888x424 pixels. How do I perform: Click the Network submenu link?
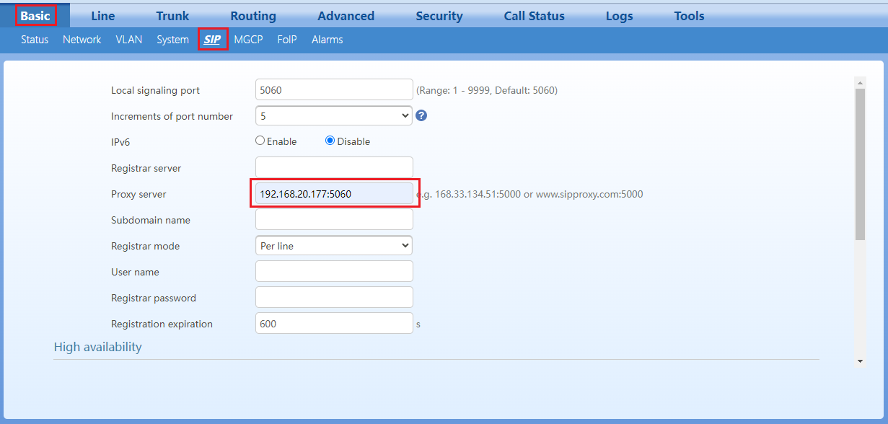82,40
